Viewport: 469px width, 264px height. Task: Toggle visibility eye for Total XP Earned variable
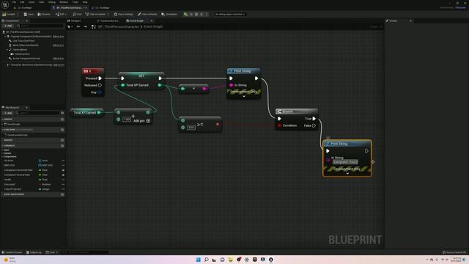tap(63, 189)
